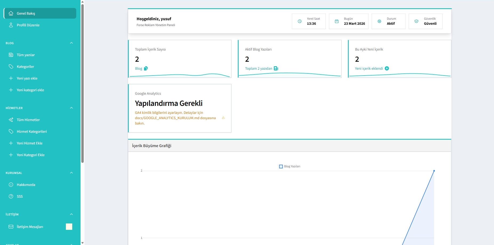Click the warning triangle in Google Analytics card
Screen dimensions: 494x245
(223, 118)
